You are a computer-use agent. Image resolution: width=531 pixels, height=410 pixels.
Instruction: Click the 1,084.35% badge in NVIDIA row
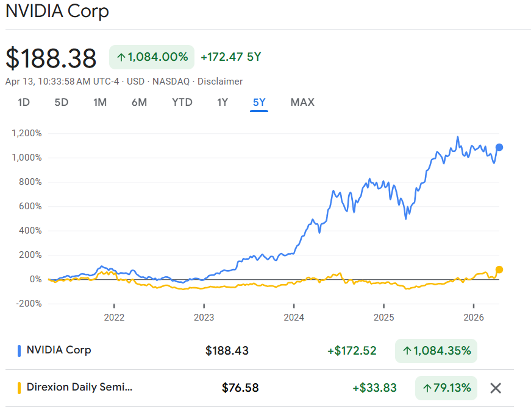coord(436,351)
